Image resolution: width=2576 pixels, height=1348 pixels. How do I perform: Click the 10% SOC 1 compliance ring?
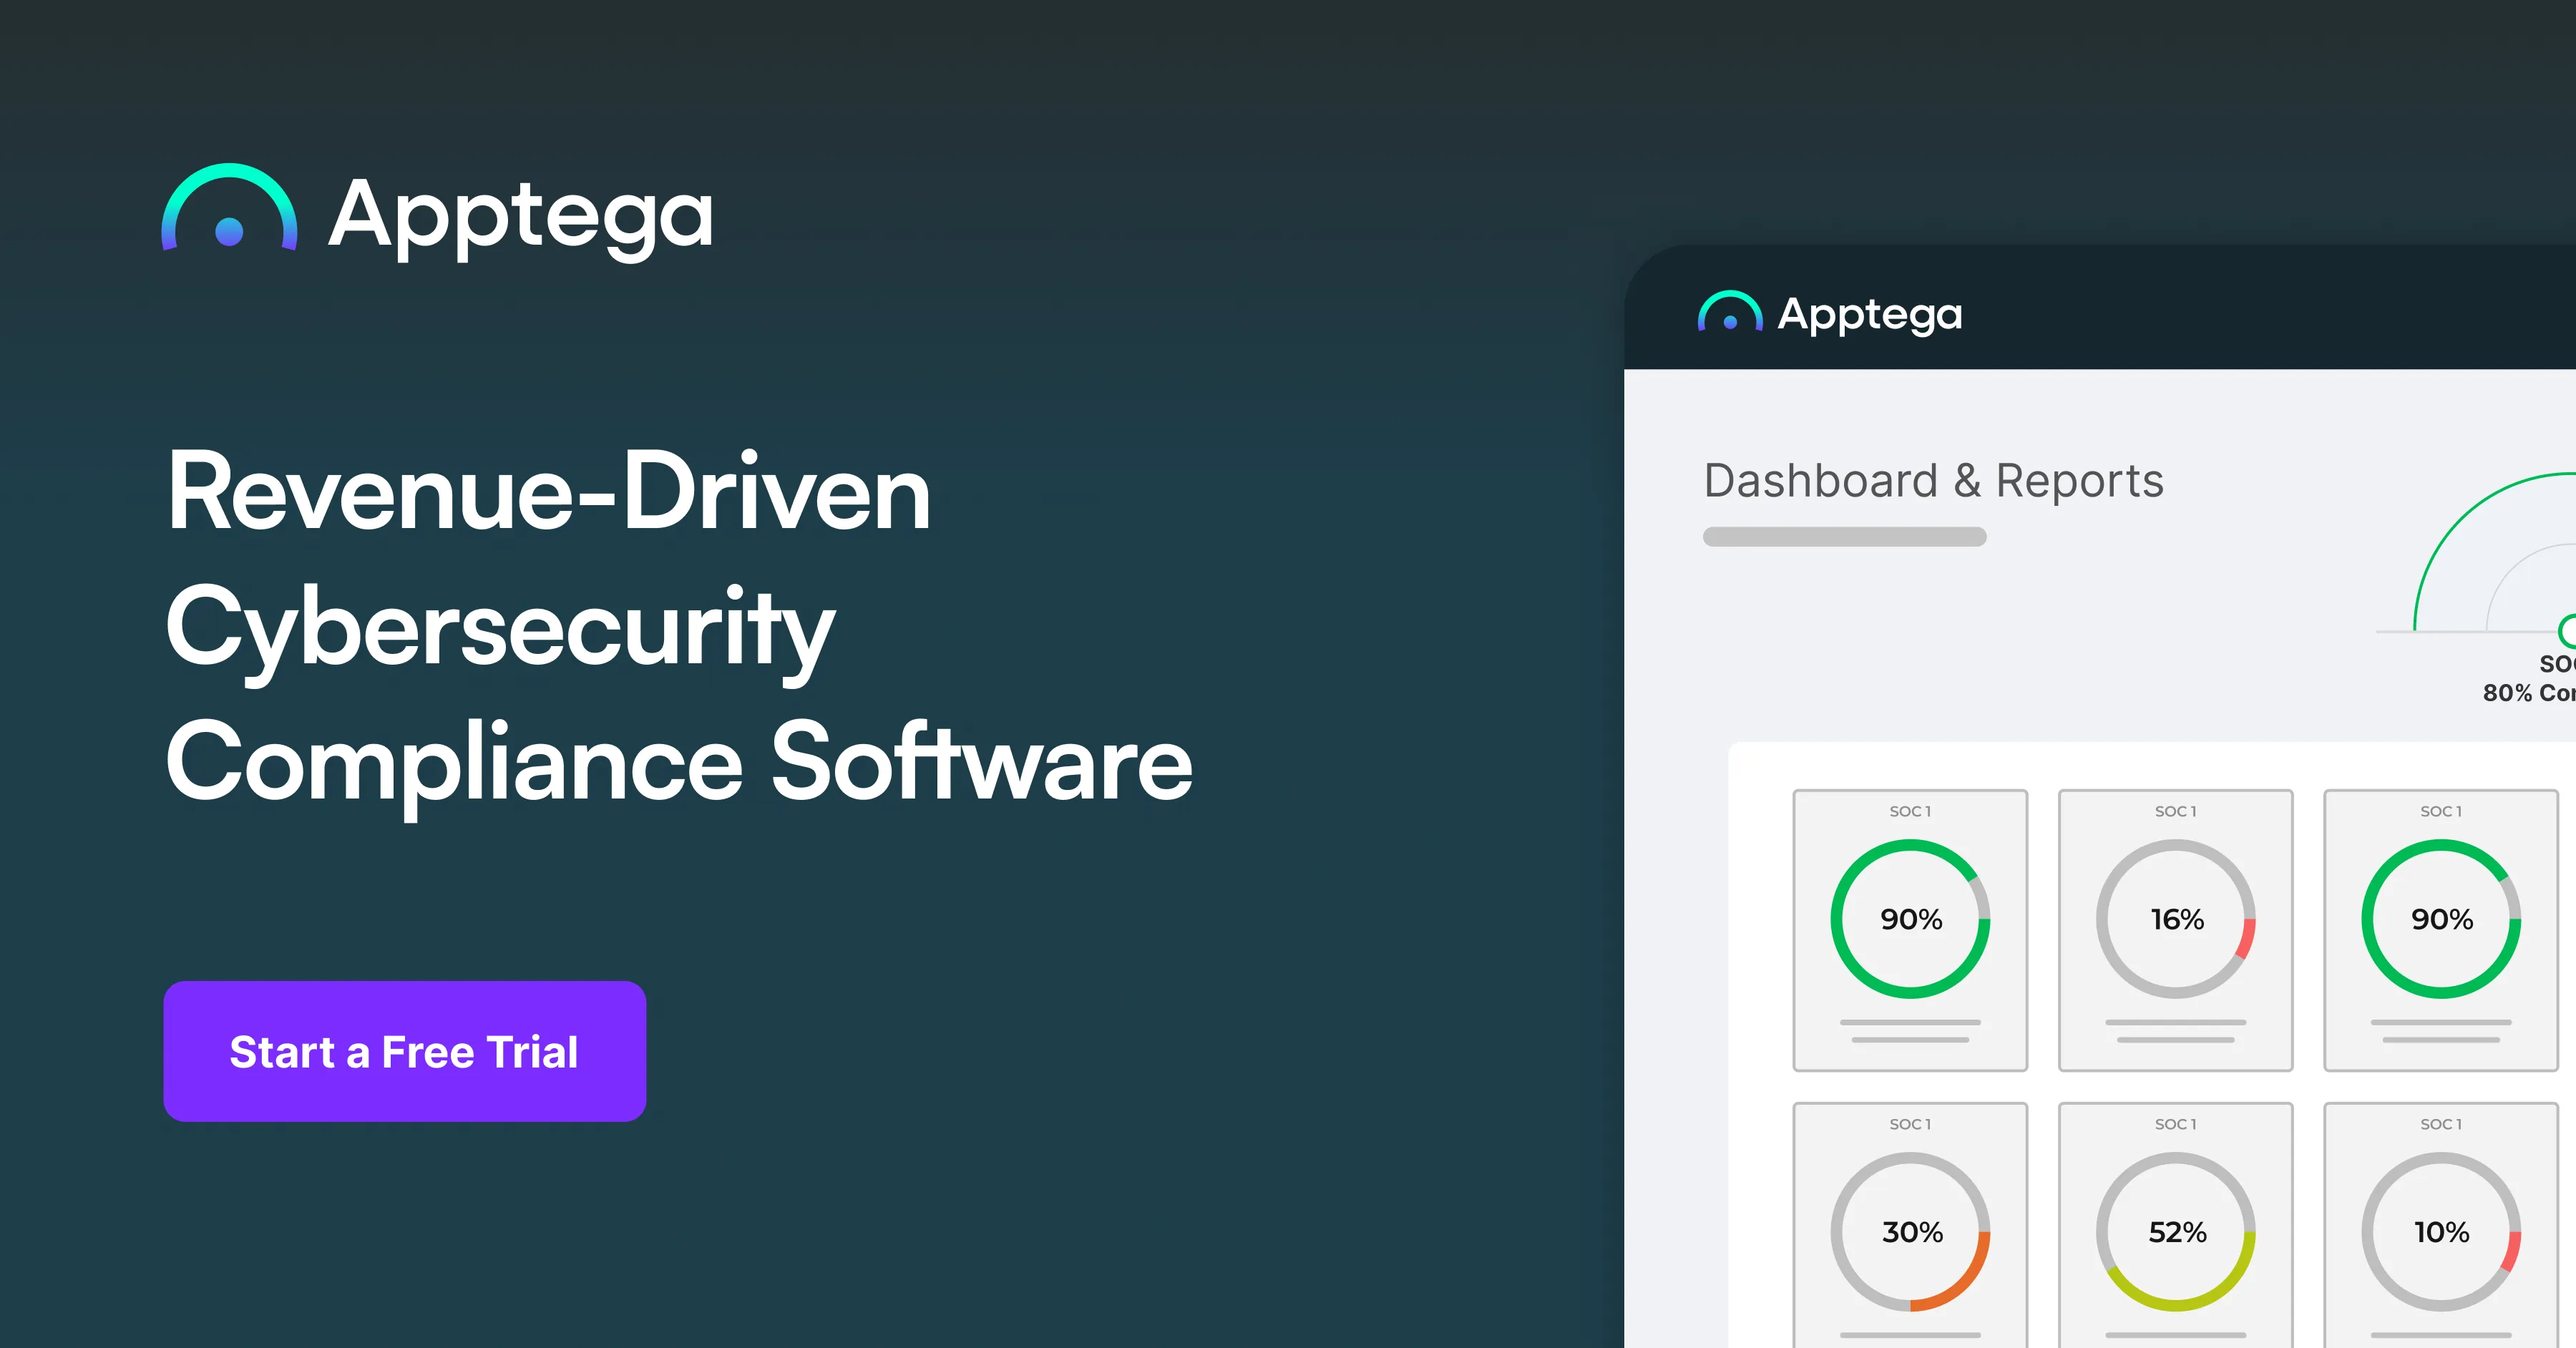pos(2441,1232)
